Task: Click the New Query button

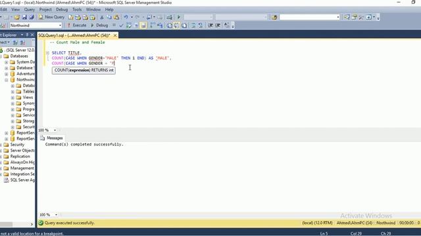Action: [x=51, y=17]
